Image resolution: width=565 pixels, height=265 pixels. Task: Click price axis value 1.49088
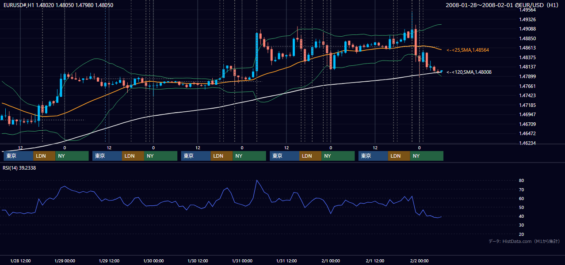click(x=527, y=29)
